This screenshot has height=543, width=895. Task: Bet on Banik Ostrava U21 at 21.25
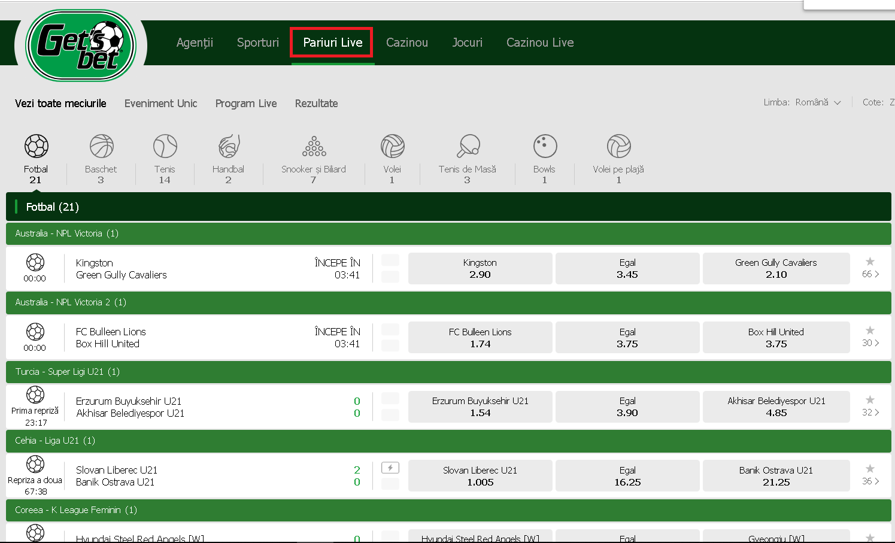coord(776,476)
